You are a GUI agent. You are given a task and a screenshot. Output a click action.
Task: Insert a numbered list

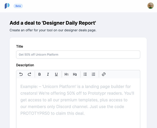point(93,74)
